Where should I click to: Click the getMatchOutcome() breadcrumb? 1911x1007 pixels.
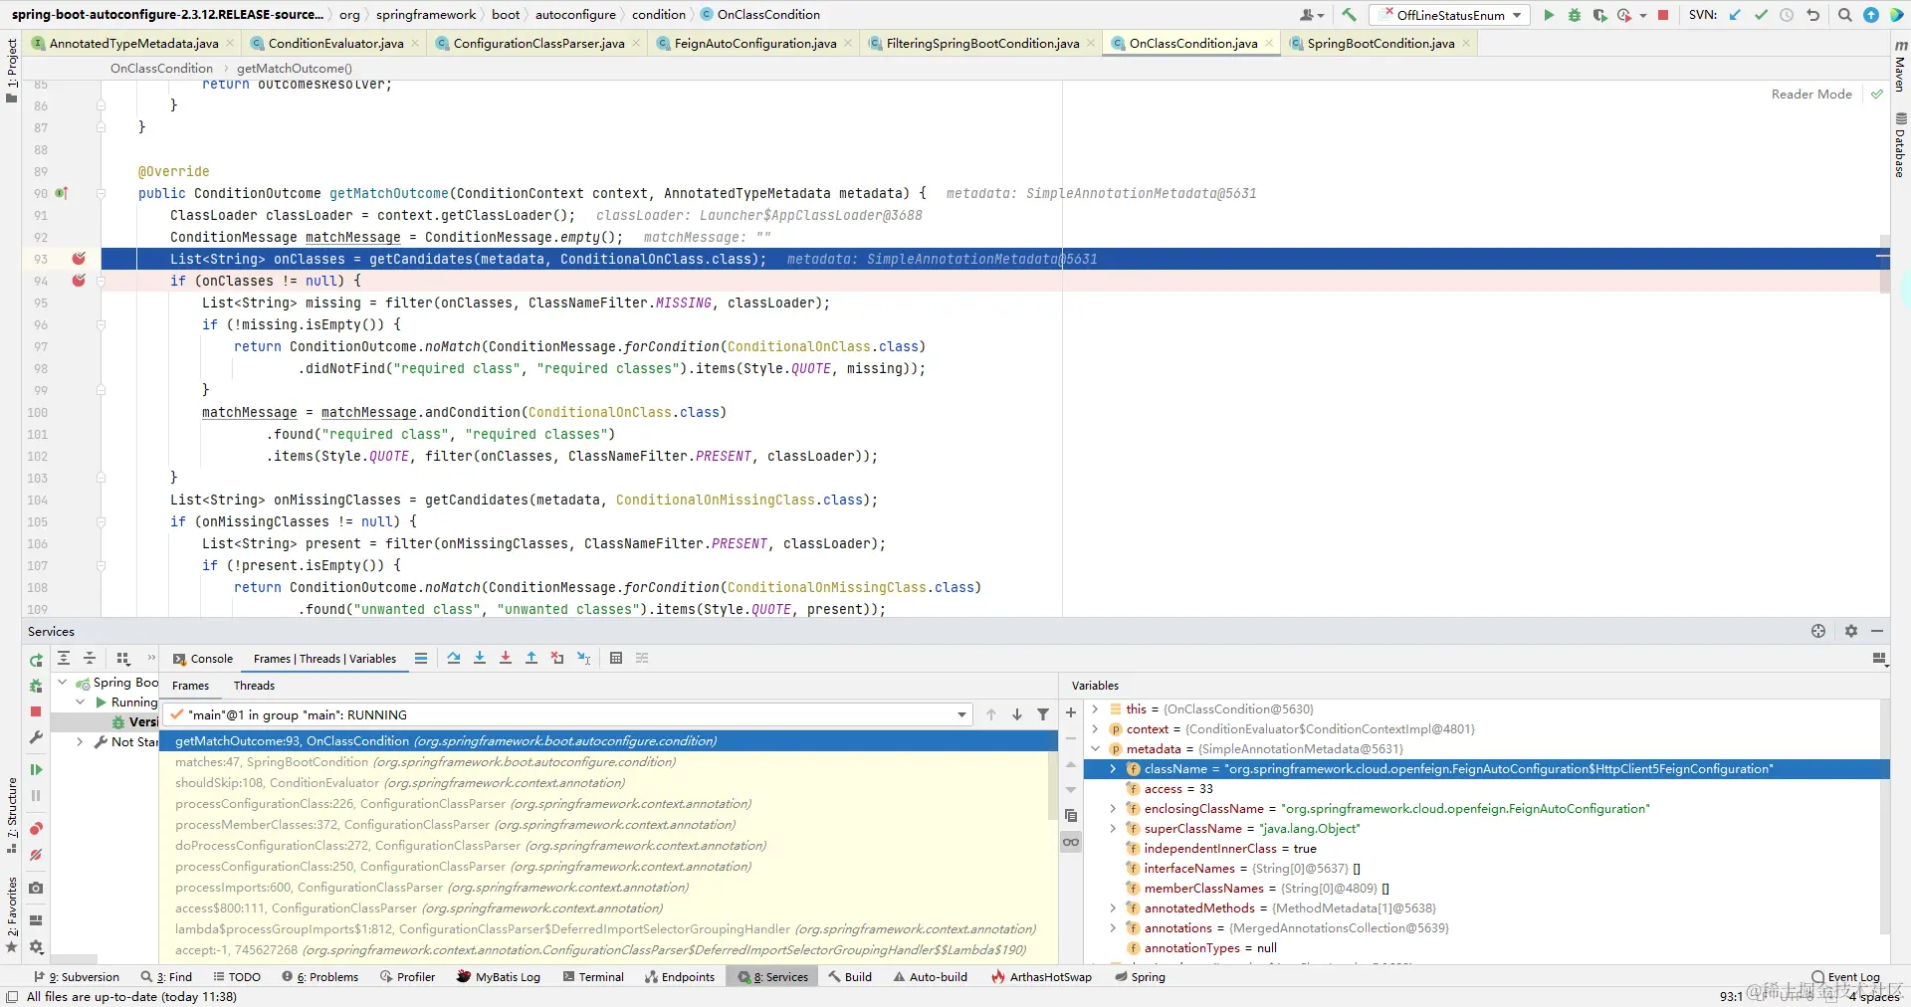pos(295,69)
